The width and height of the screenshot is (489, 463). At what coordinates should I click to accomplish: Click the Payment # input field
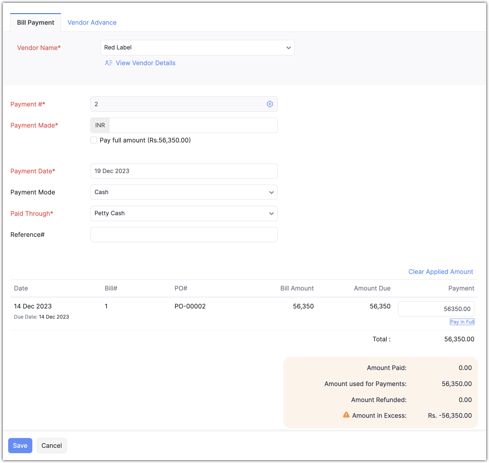177,104
